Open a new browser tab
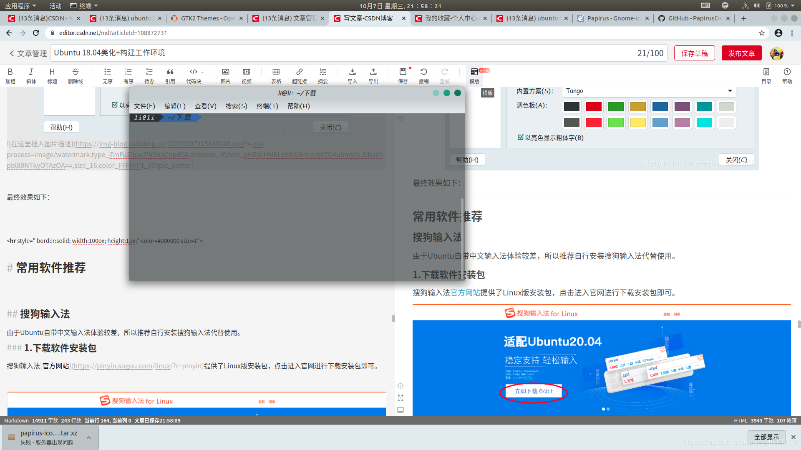Image resolution: width=801 pixels, height=450 pixels. click(744, 18)
